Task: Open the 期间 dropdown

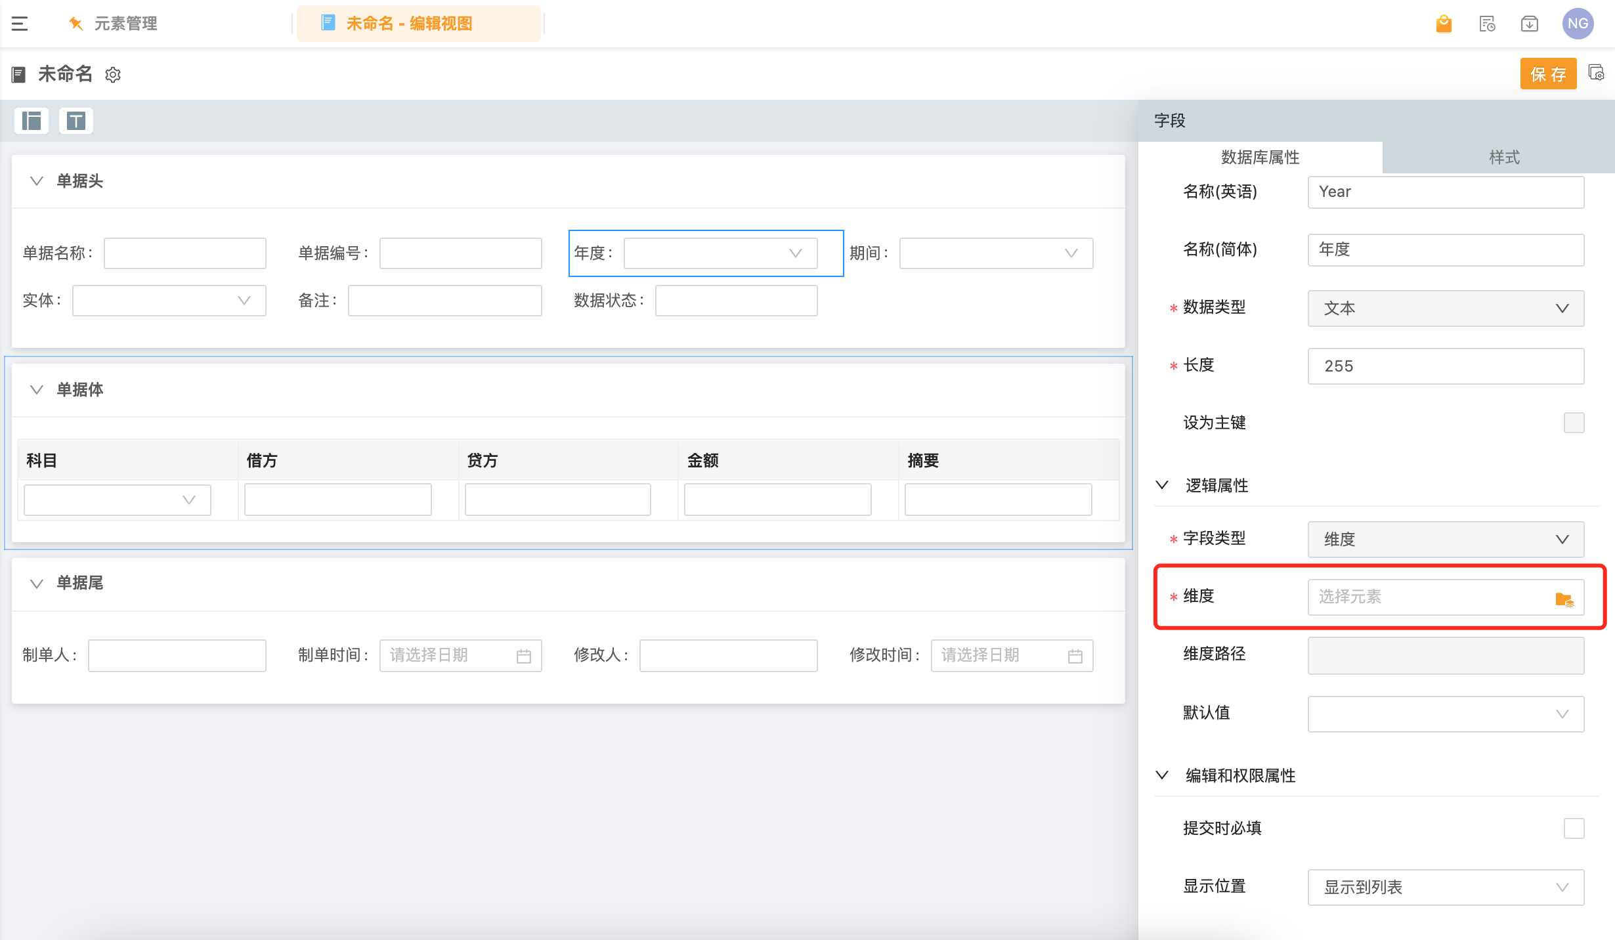Action: point(996,253)
